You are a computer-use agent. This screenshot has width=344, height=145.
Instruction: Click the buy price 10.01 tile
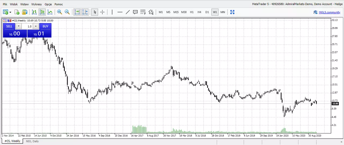point(39,34)
